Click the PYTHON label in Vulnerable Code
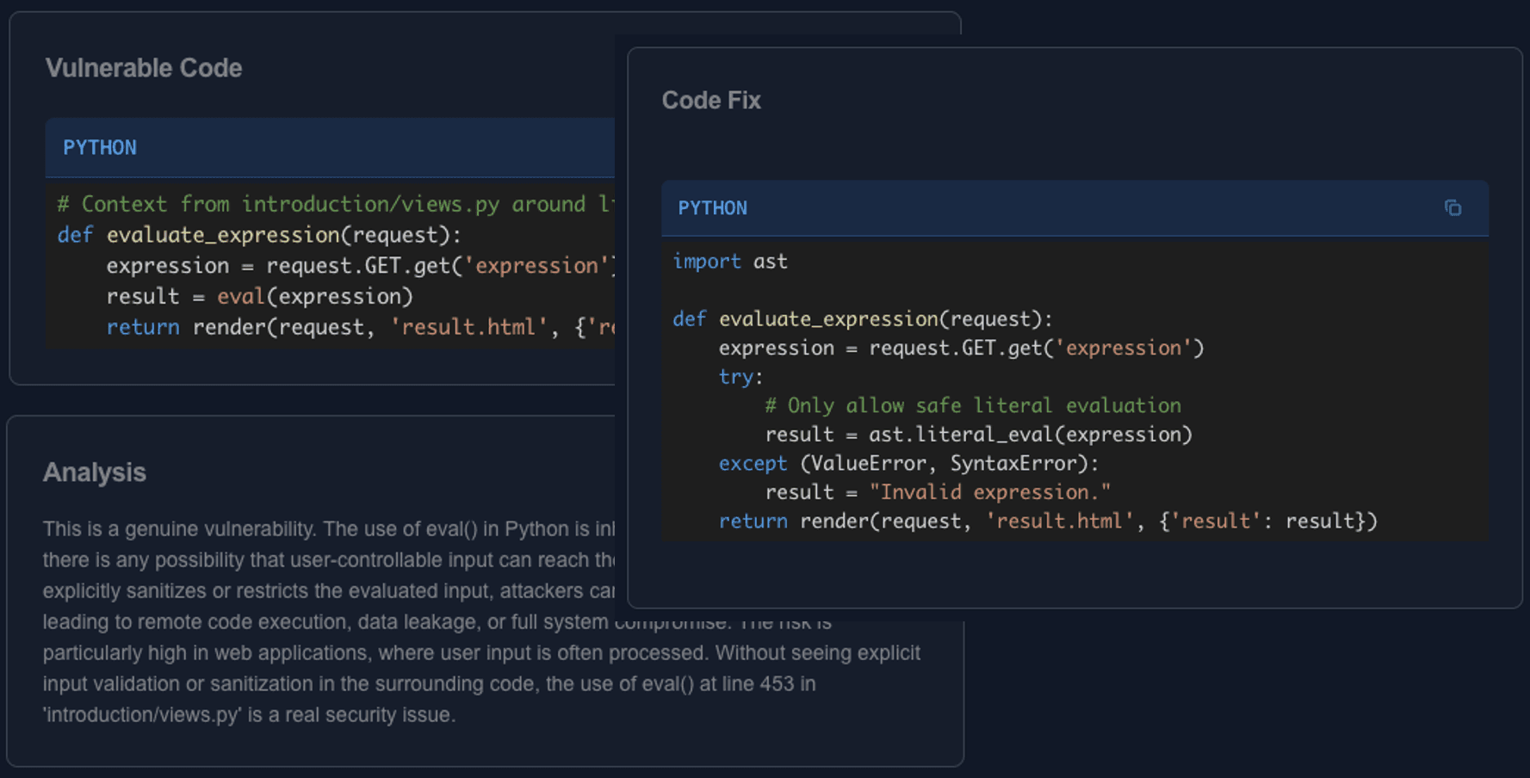Image resolution: width=1530 pixels, height=778 pixels. 100,148
